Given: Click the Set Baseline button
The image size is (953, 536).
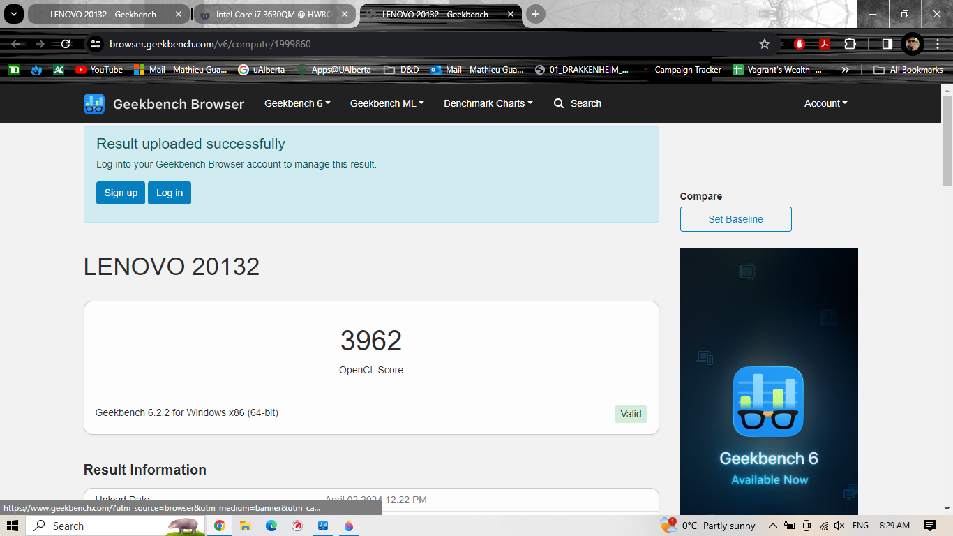Looking at the screenshot, I should coord(736,219).
